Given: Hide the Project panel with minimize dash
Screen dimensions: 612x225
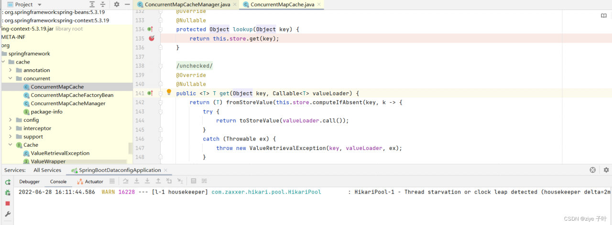Looking at the screenshot, I should point(127,4).
